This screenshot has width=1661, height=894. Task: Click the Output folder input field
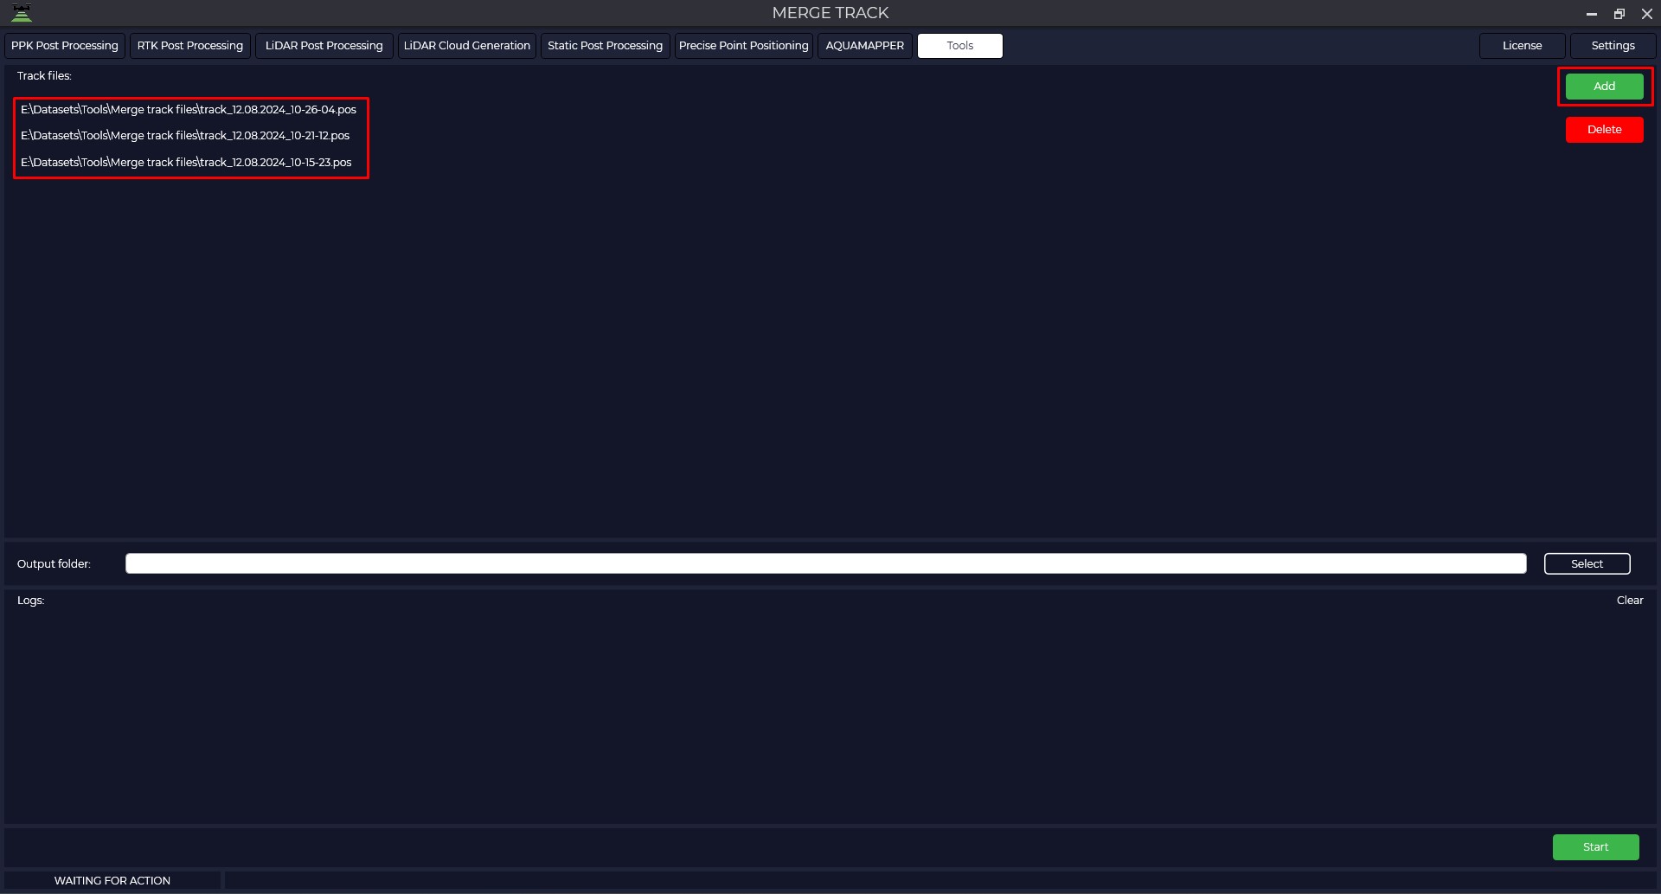826,564
